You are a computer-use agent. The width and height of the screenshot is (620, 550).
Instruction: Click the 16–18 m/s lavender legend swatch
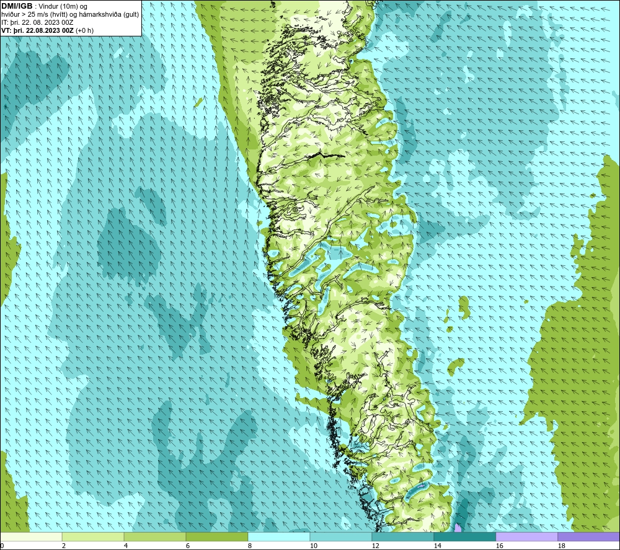[526, 536]
